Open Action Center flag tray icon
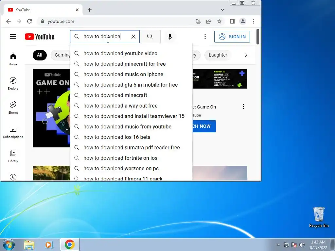 (294, 245)
